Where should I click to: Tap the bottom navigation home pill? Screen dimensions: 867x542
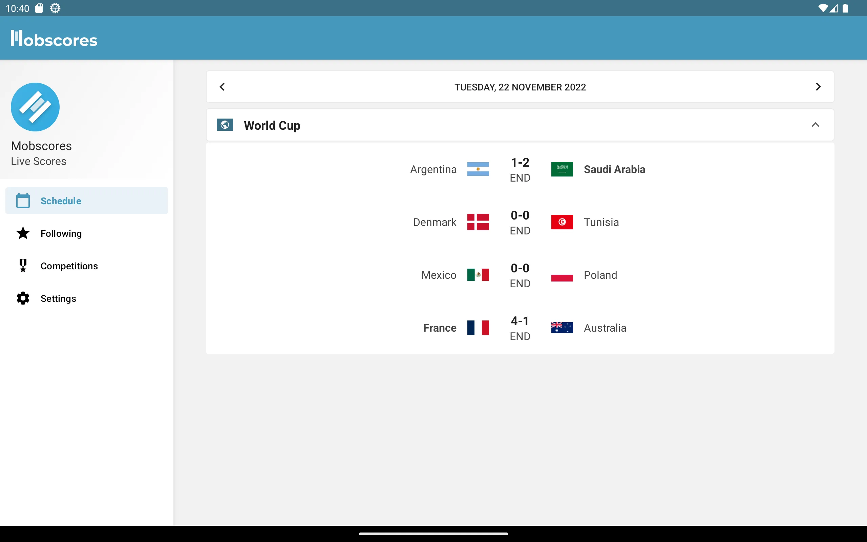[x=433, y=534]
